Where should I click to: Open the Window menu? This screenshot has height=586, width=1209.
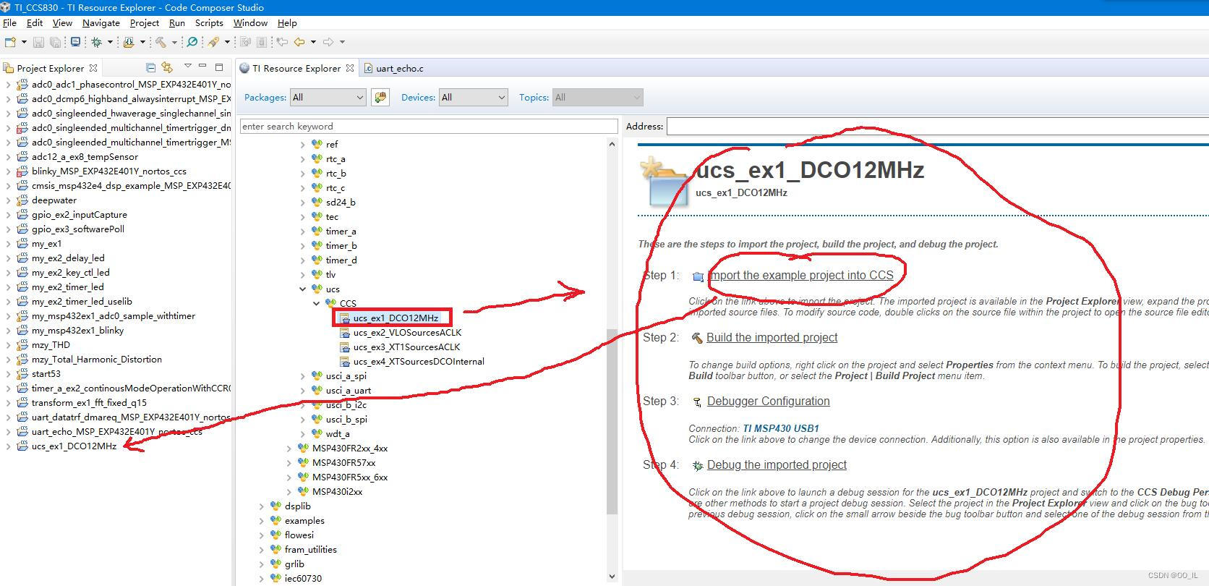pyautogui.click(x=250, y=23)
